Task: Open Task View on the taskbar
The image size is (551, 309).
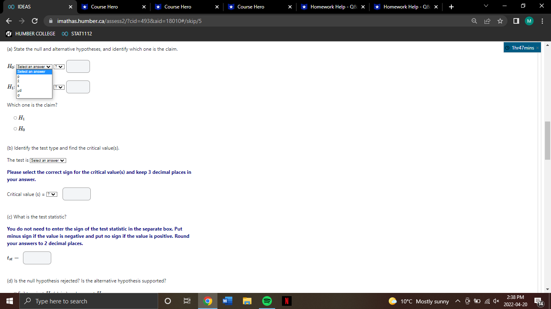Action: tap(187, 301)
